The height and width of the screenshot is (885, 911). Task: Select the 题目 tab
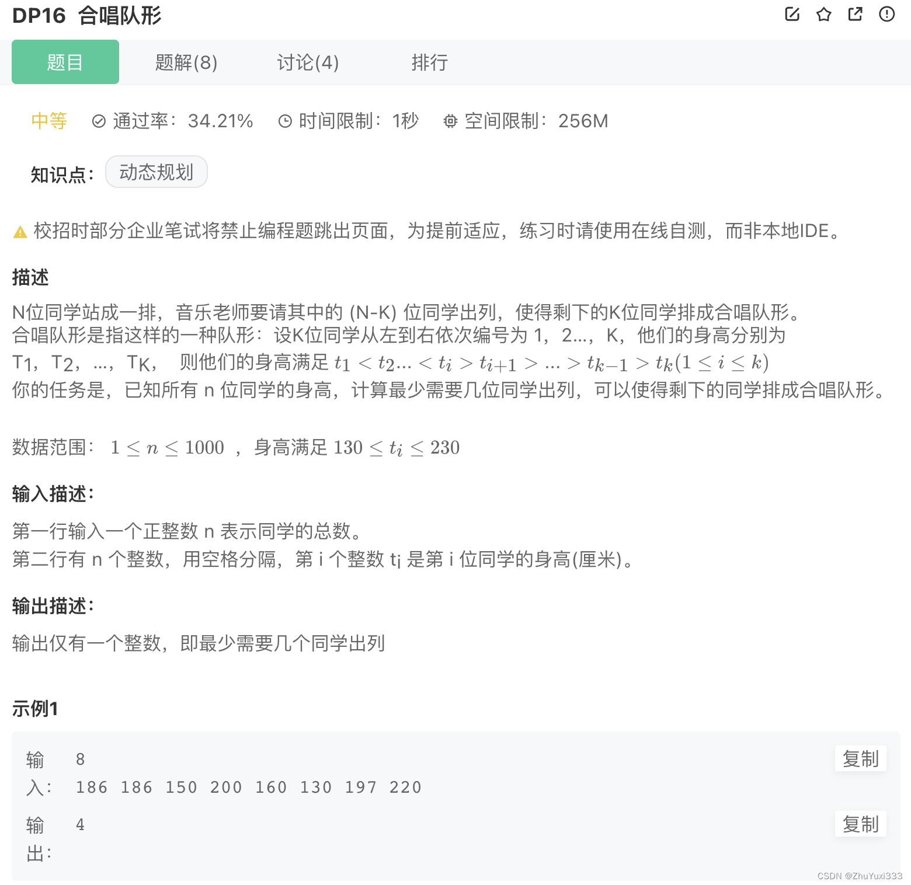click(65, 62)
